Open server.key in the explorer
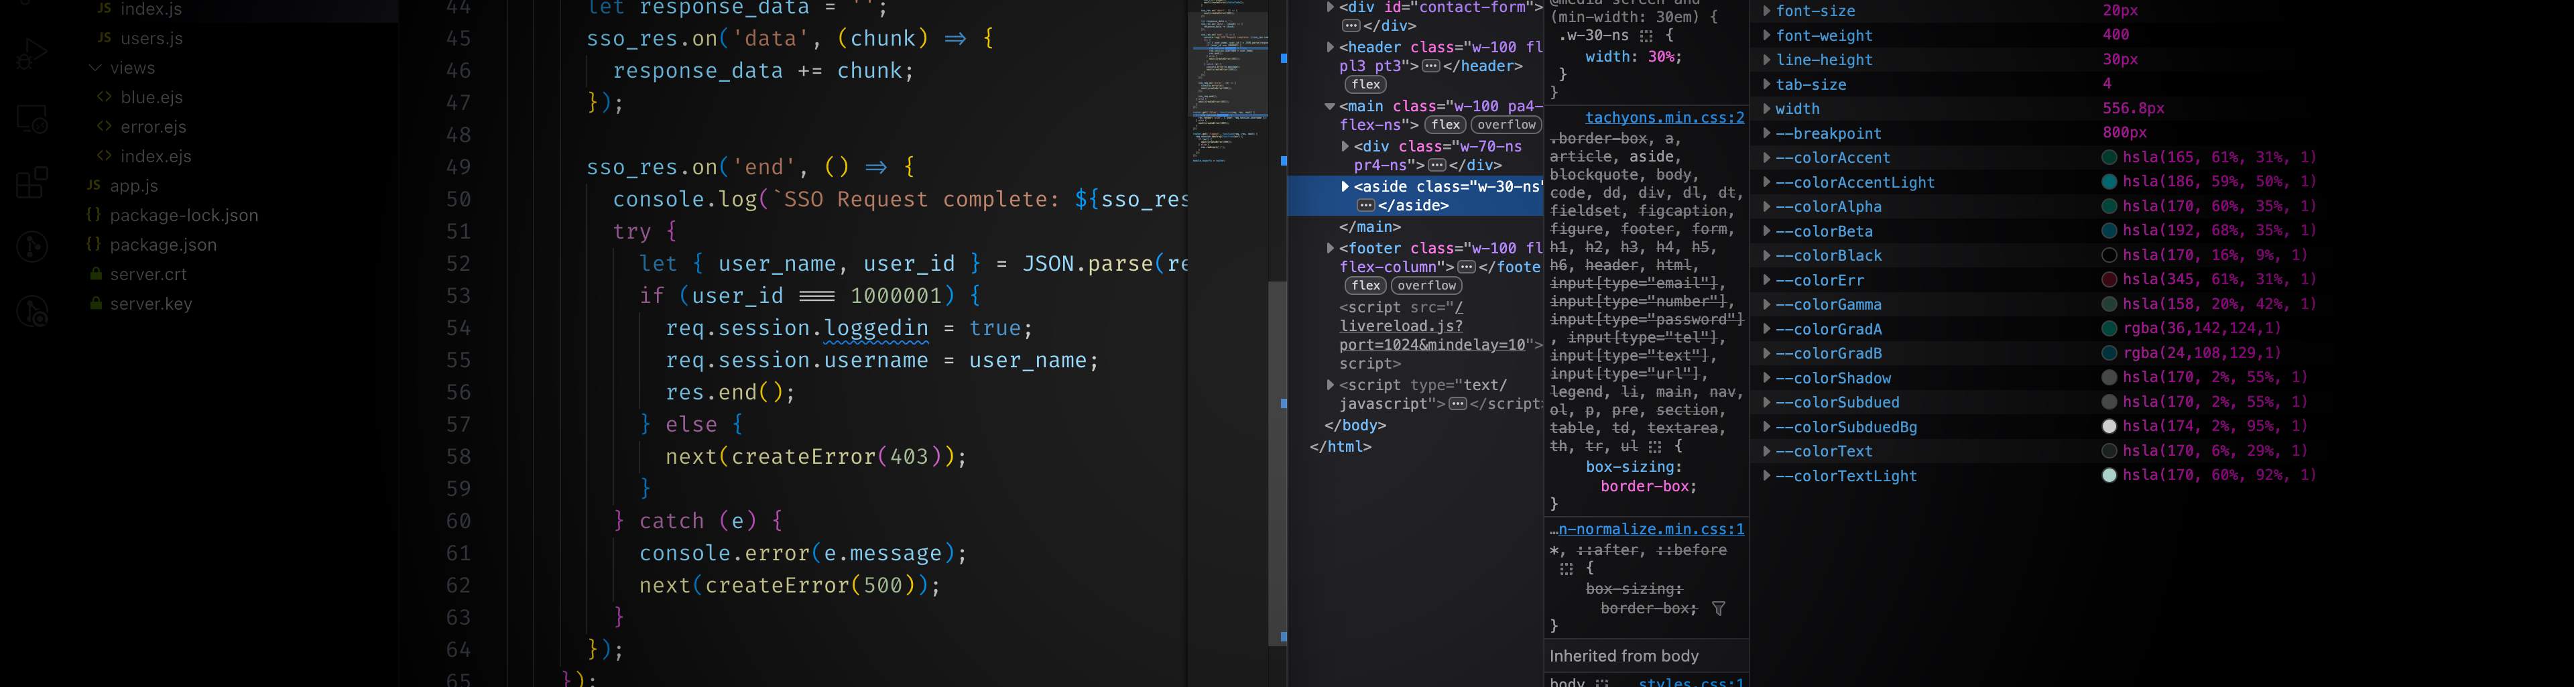Viewport: 2574px width, 687px height. pyautogui.click(x=151, y=304)
